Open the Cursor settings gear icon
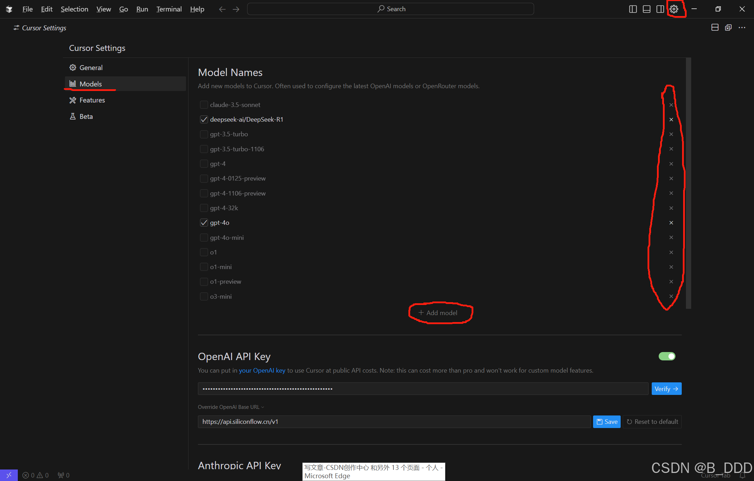Image resolution: width=754 pixels, height=481 pixels. click(x=674, y=9)
